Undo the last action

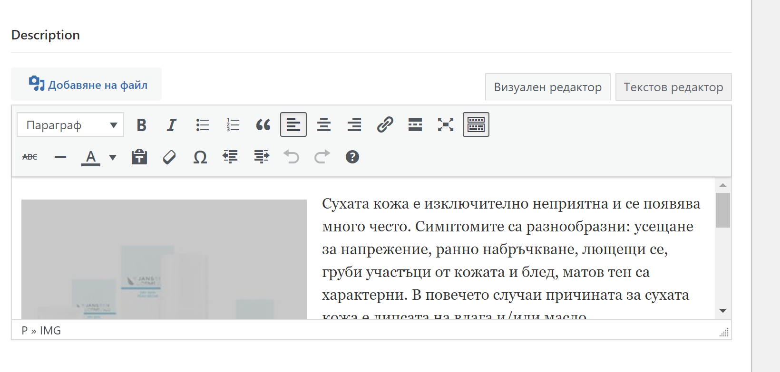292,157
